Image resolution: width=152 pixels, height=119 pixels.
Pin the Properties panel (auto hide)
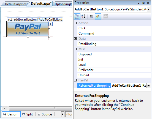tap(143, 3)
